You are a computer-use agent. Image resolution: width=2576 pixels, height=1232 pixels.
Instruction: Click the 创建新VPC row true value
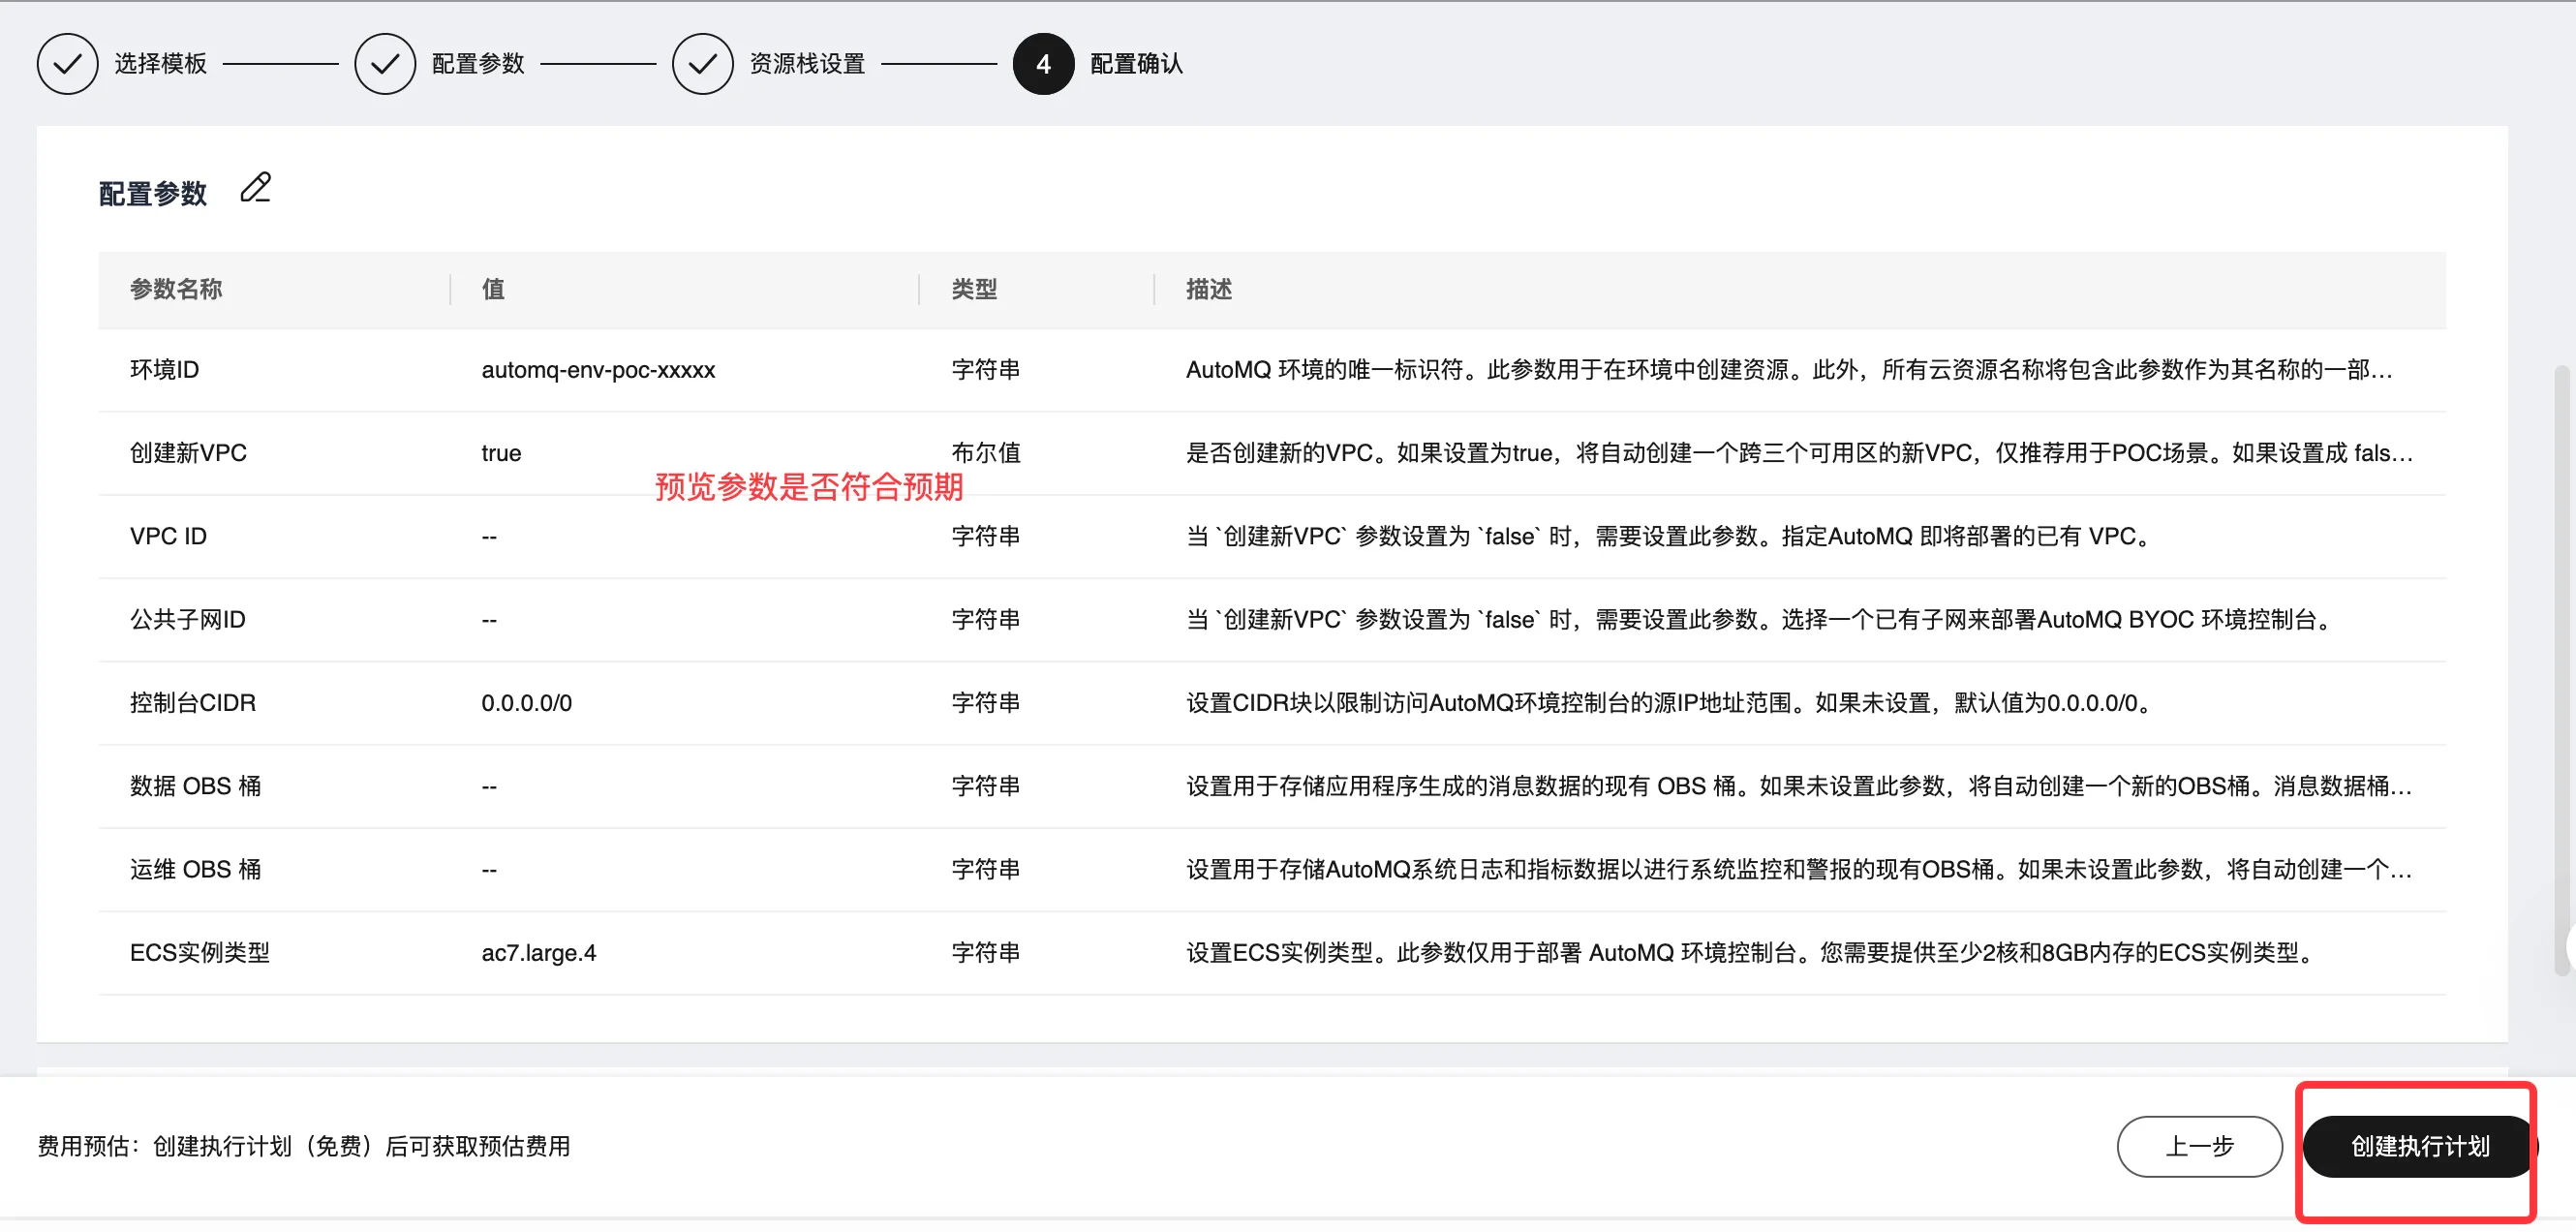point(501,453)
